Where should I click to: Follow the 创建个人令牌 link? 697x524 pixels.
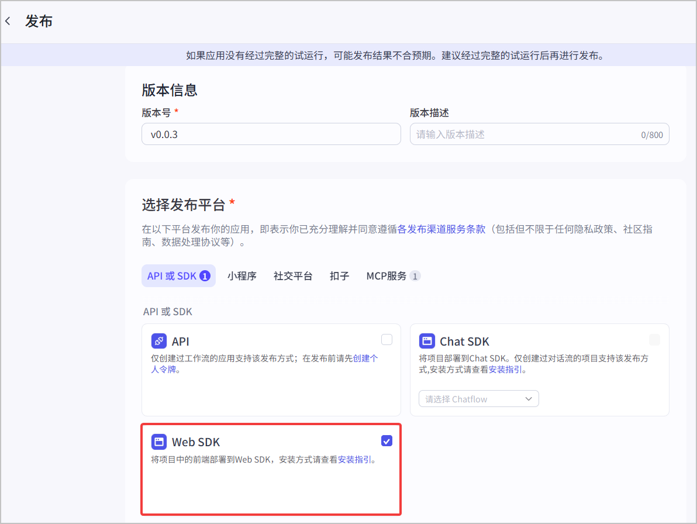(264, 364)
